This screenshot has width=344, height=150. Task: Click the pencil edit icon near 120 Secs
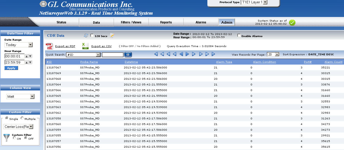(x=112, y=36)
